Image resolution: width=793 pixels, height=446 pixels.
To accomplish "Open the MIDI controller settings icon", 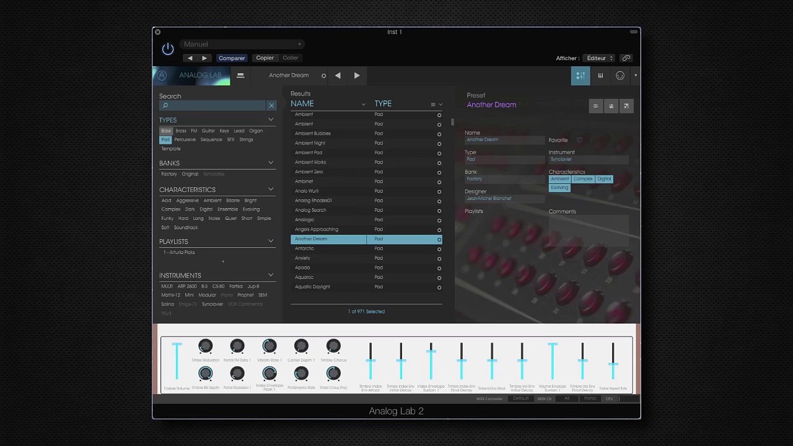I will [620, 76].
